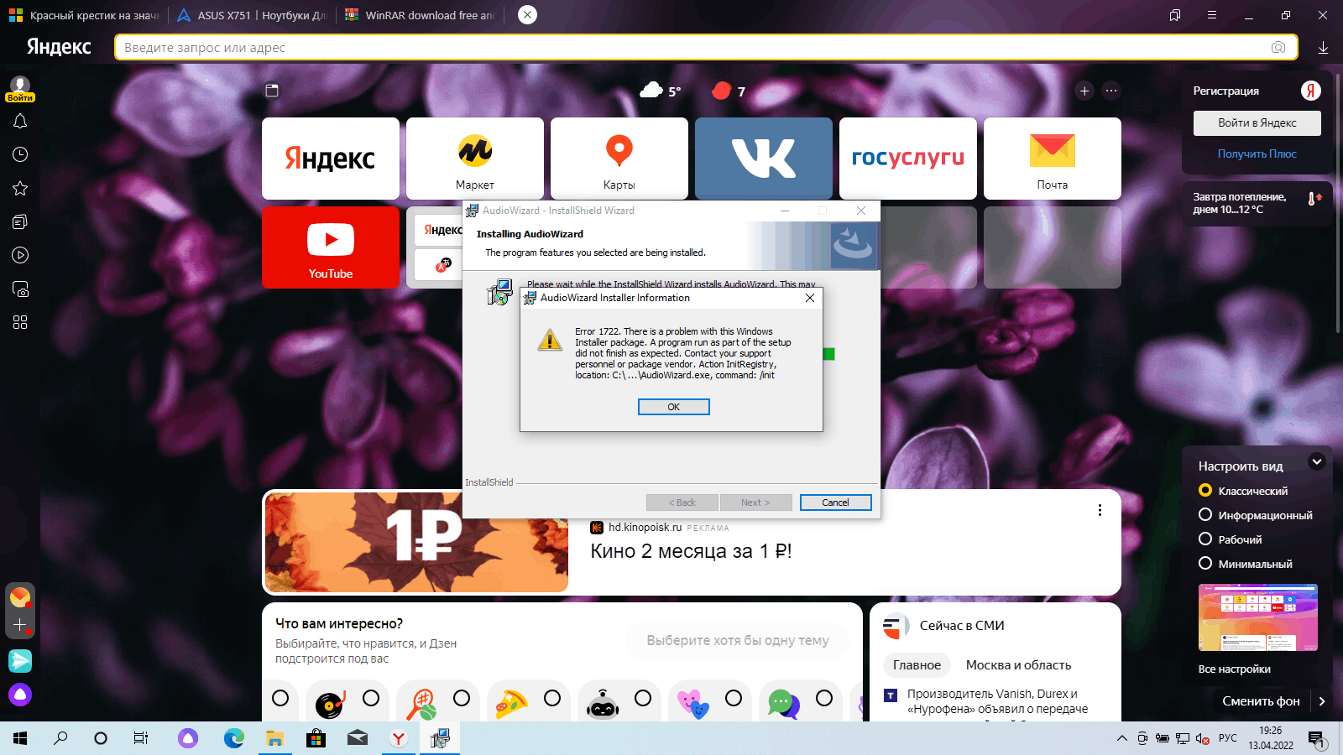Click the weather cloud 5° widget
Image resolution: width=1343 pixels, height=755 pixels.
click(661, 91)
